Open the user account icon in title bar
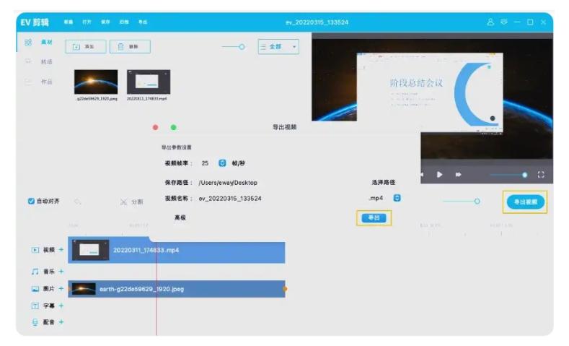569x346 pixels. coord(491,22)
